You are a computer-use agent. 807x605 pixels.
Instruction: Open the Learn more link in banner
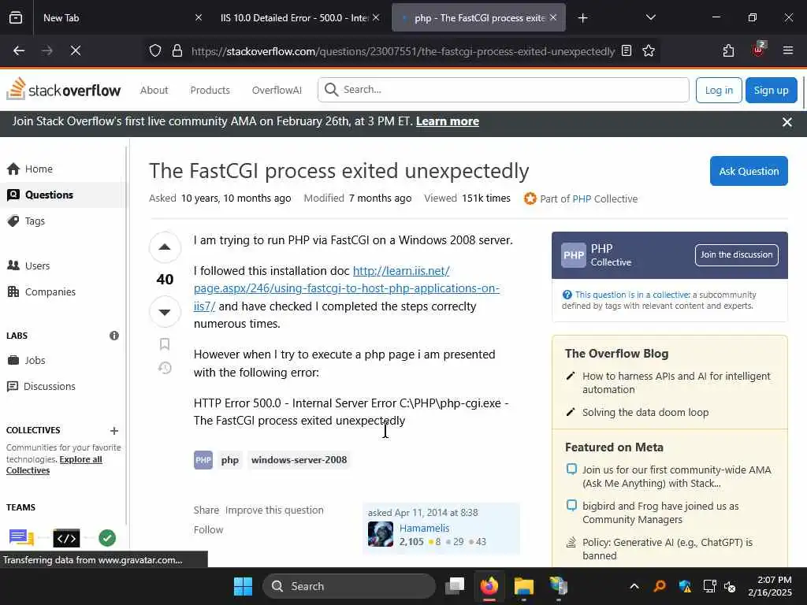click(x=448, y=121)
